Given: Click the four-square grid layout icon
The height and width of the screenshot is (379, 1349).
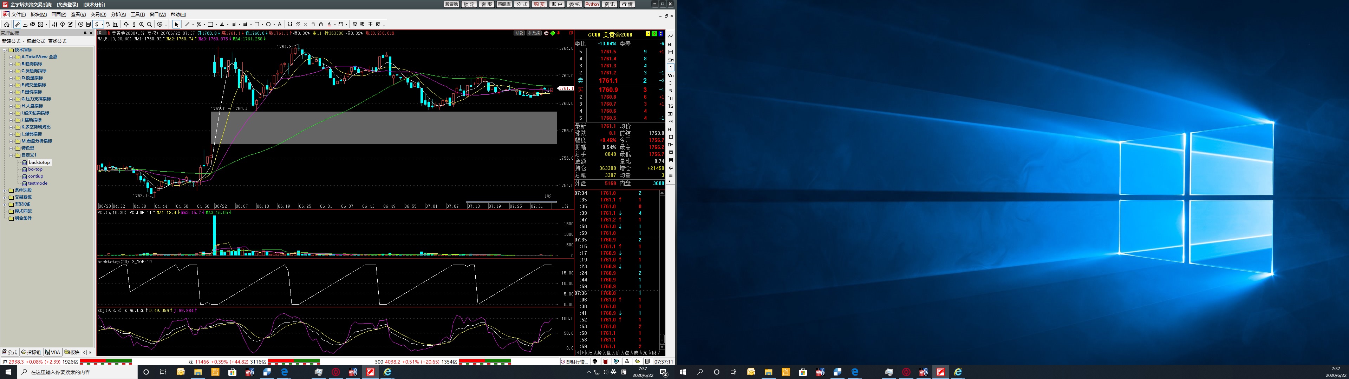Looking at the screenshot, I should click(40, 24).
